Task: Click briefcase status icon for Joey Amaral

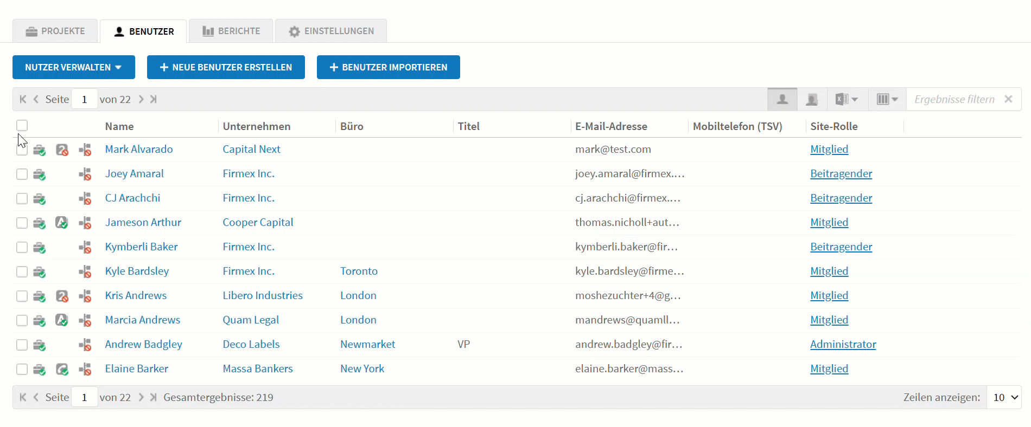Action: click(39, 174)
